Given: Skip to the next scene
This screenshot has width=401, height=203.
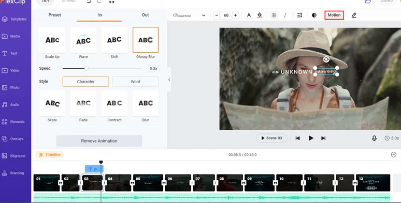Looking at the screenshot, I should tap(323, 138).
